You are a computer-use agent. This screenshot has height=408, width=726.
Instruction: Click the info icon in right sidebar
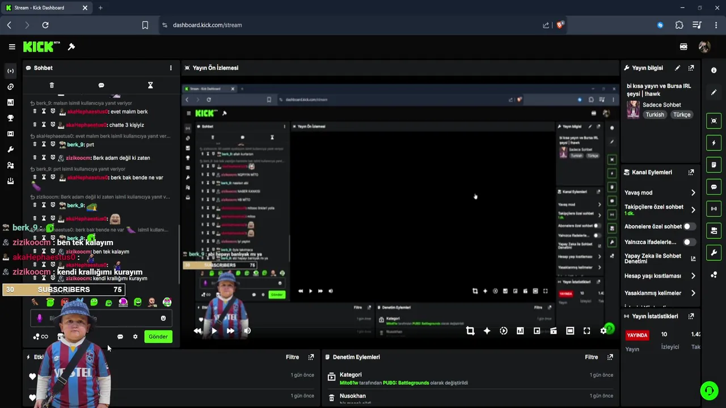(x=714, y=70)
